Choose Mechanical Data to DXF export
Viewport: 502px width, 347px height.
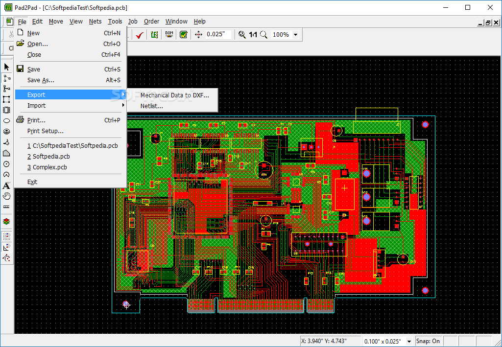174,95
